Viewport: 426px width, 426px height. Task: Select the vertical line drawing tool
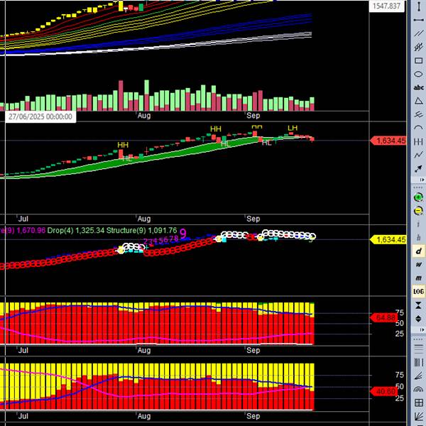418,6
